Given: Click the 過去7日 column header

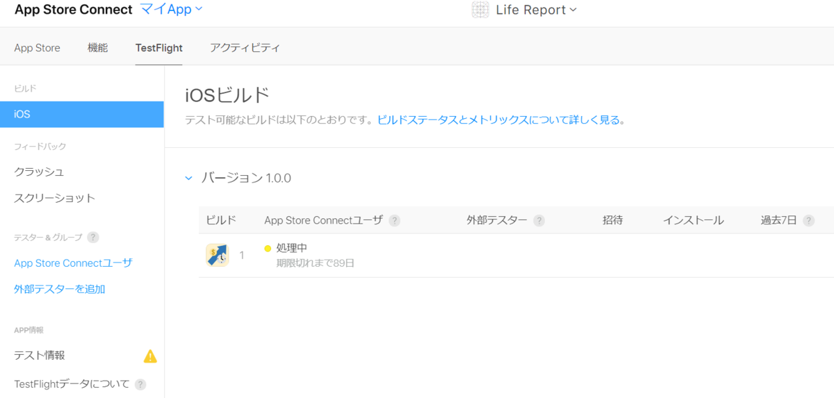Looking at the screenshot, I should pyautogui.click(x=779, y=220).
